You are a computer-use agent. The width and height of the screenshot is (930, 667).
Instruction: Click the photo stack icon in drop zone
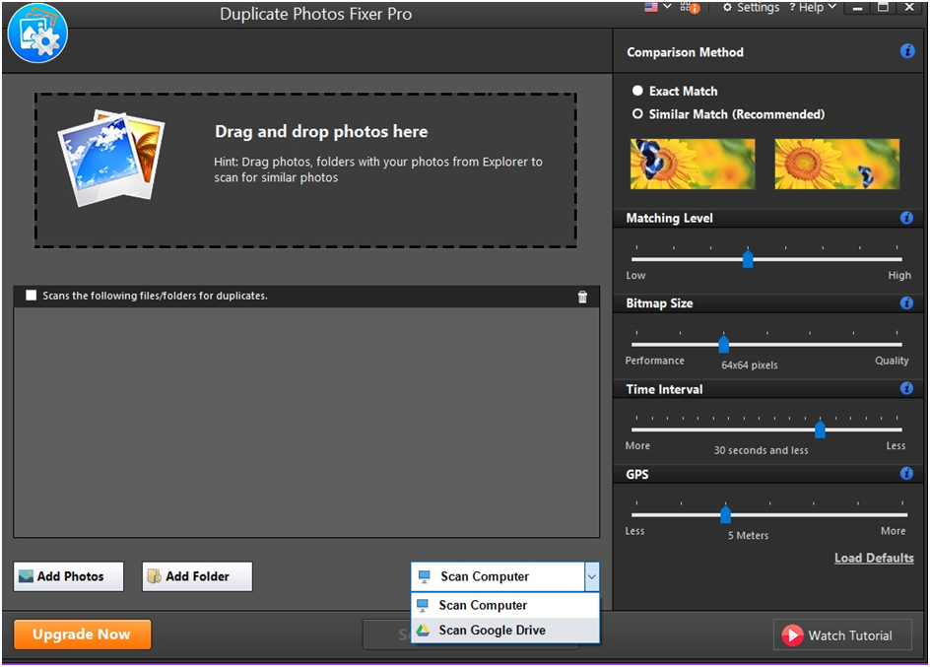[x=111, y=158]
